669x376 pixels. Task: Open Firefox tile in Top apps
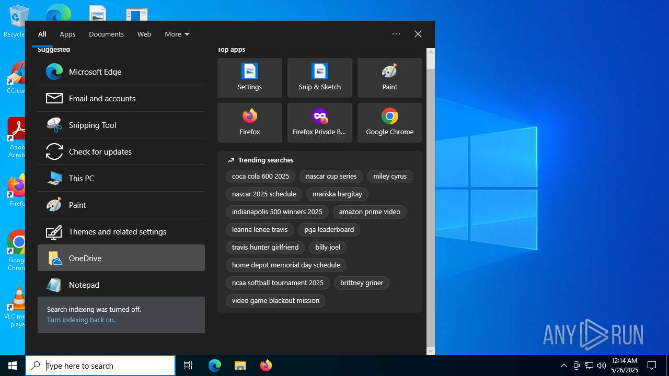pyautogui.click(x=250, y=123)
